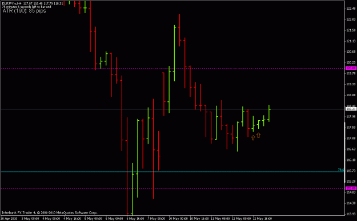This screenshot has height=221, width=357.
Task: Click the 122.48 value on price scale
Action: pos(351,9)
